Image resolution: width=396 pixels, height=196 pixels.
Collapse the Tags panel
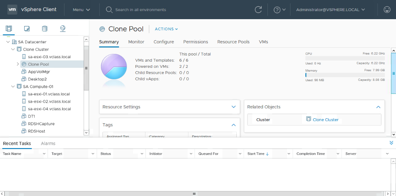coord(234,125)
